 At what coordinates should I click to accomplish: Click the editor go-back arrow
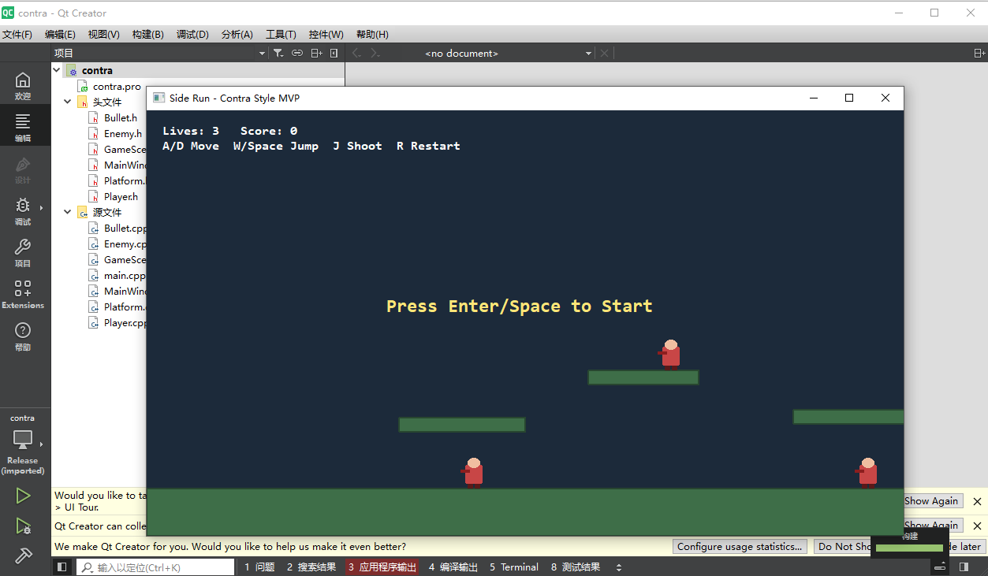tap(356, 53)
